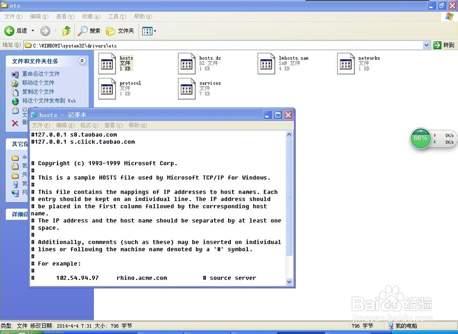Open Notepad File (文件) menu
The width and height of the screenshot is (458, 334).
pos(41,125)
